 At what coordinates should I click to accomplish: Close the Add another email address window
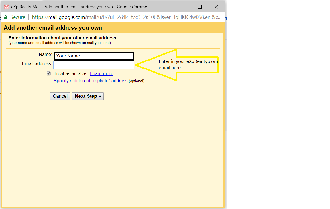tap(216, 7)
